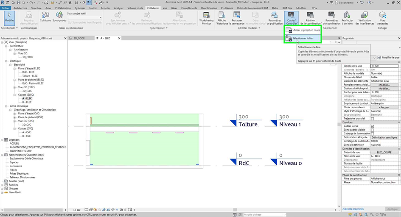Click the Modifier tool in the ribbon
Viewport: 401px width, 217px height.
coord(9,17)
